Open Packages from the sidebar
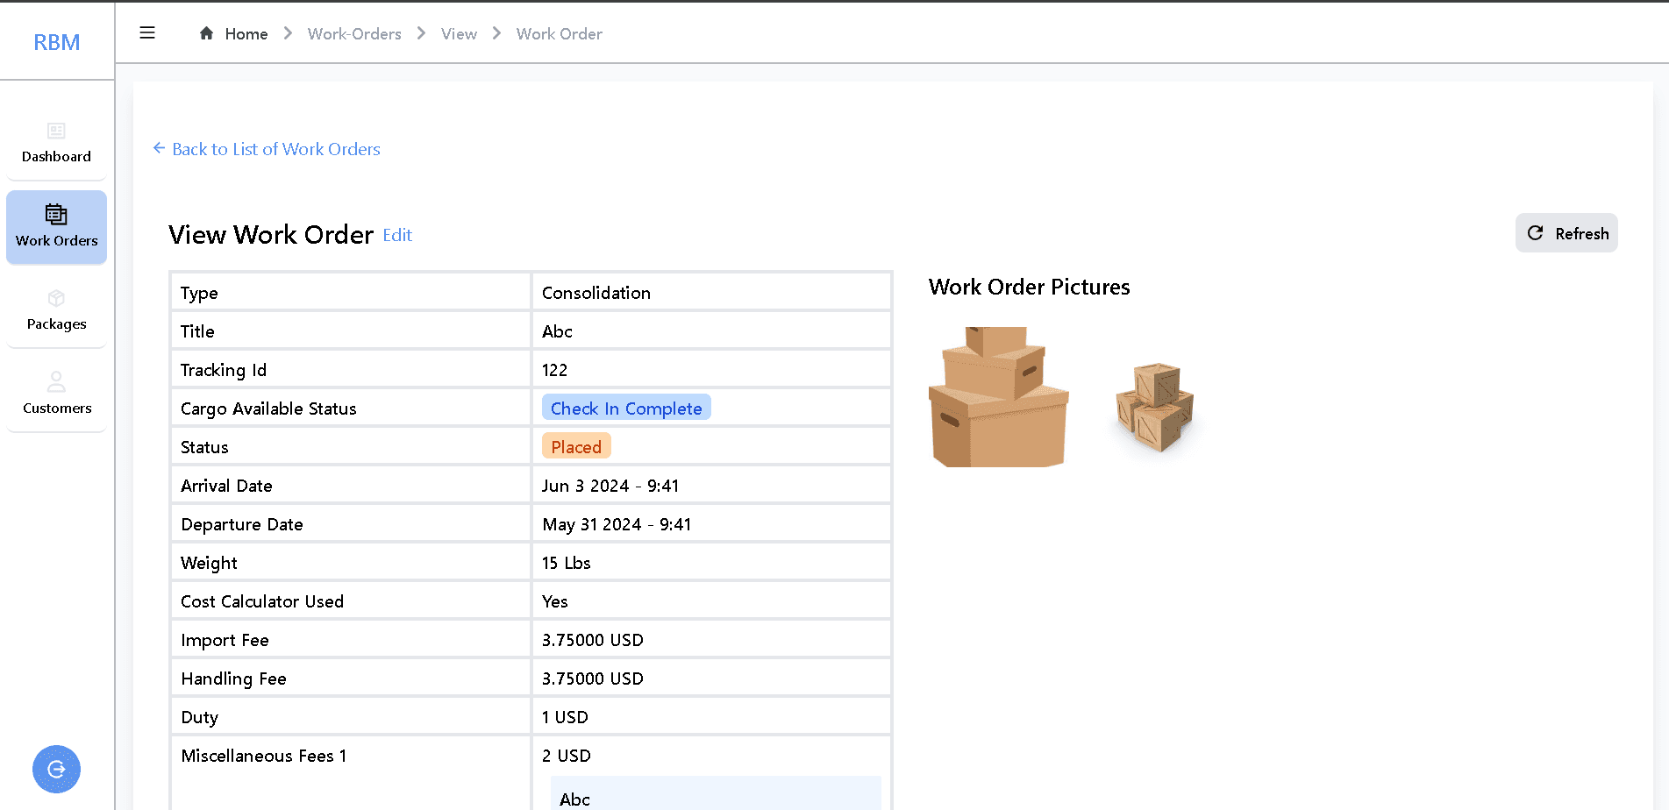Image resolution: width=1669 pixels, height=810 pixels. pyautogui.click(x=56, y=310)
